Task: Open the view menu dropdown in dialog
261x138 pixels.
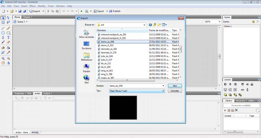Action: 164,25
